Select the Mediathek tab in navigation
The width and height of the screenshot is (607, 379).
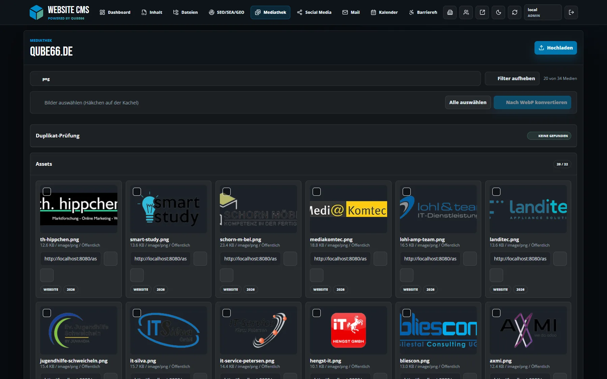click(x=270, y=12)
